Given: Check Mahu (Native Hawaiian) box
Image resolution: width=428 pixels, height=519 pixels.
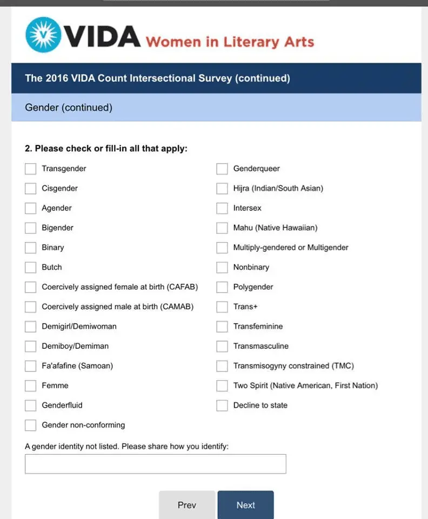Looking at the screenshot, I should pos(222,228).
